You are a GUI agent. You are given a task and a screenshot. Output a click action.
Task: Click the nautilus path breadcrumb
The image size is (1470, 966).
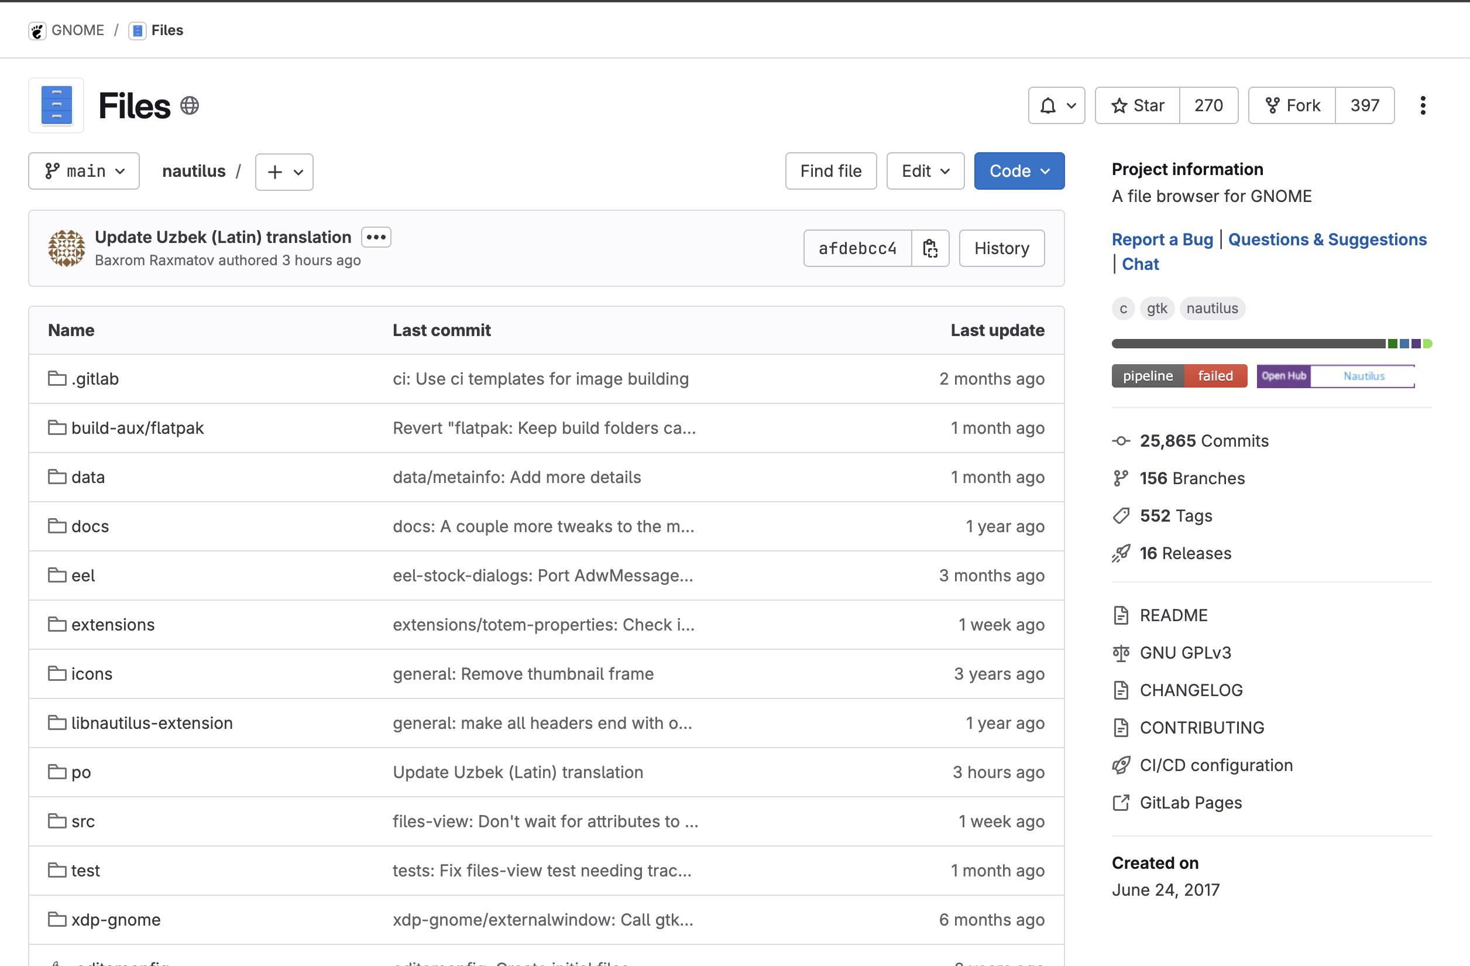pos(194,171)
